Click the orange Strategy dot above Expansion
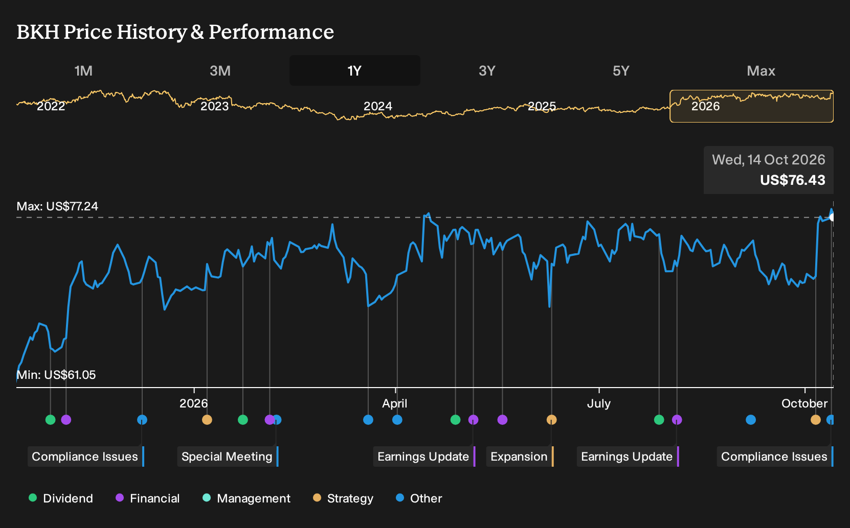Screen dimensions: 850x528 (551, 420)
